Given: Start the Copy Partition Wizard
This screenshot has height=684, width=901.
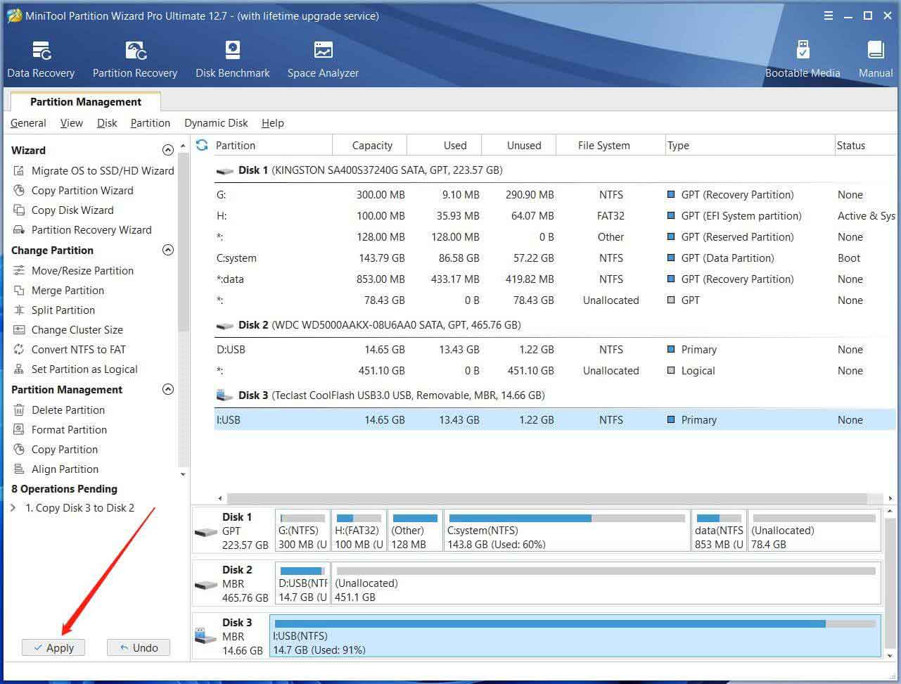Looking at the screenshot, I should click(73, 190).
